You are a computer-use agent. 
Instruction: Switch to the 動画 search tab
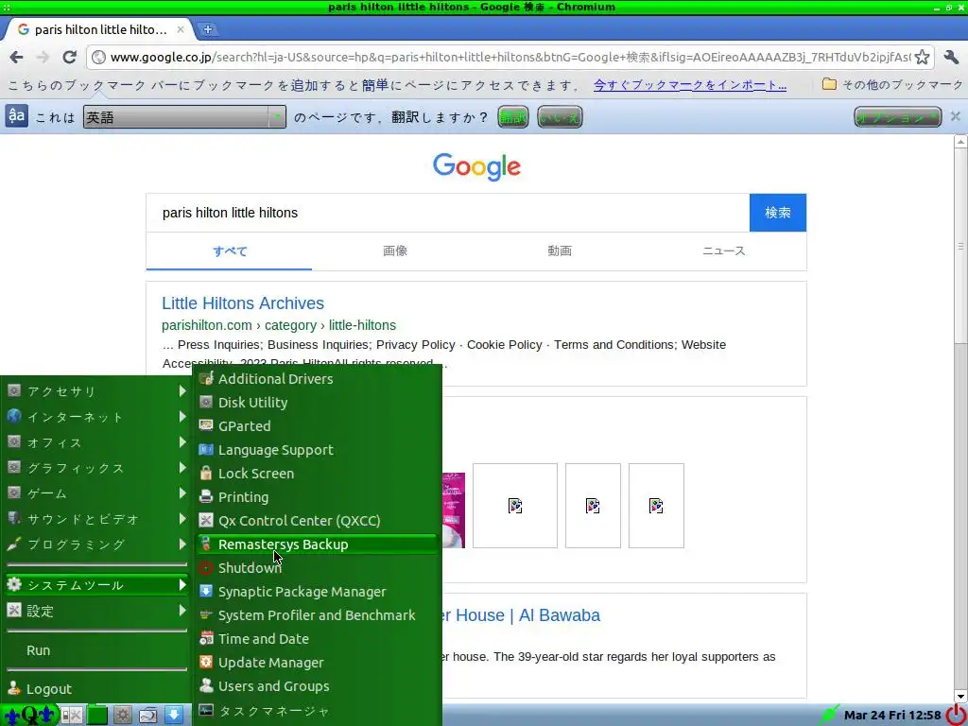(560, 251)
